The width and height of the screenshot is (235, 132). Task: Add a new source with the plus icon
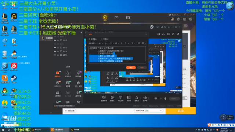tap(81, 33)
